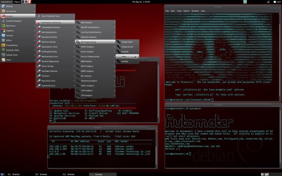The width and height of the screenshot is (282, 176).
Task: Click the chat icon next to root
Action: (275, 2)
